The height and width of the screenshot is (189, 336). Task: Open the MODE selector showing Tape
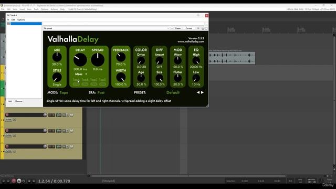[64, 92]
